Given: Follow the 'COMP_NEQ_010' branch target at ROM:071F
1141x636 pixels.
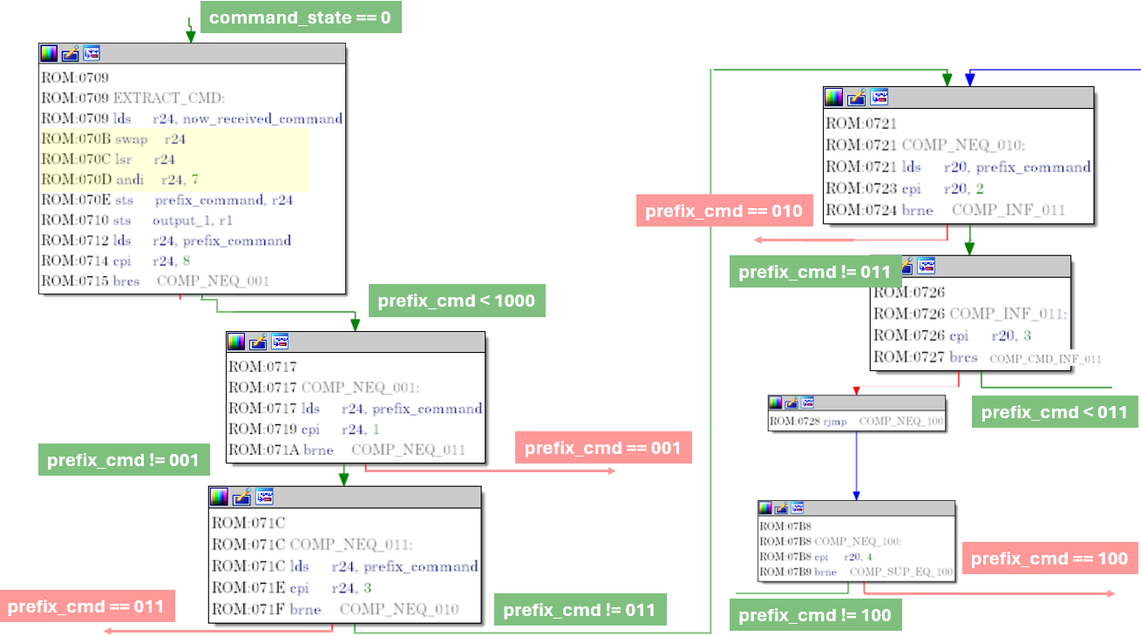Looking at the screenshot, I should pos(399,609).
